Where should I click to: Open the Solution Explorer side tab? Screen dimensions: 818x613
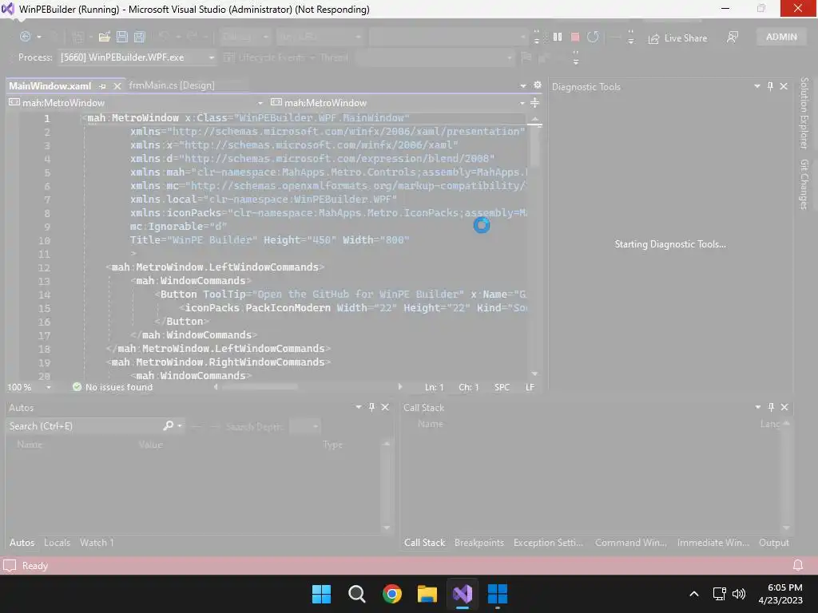pyautogui.click(x=804, y=113)
